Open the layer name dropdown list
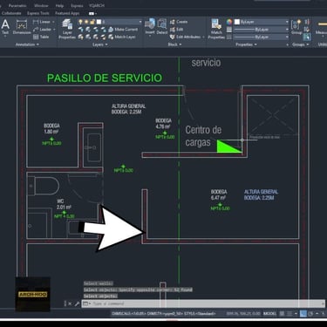 140,22
